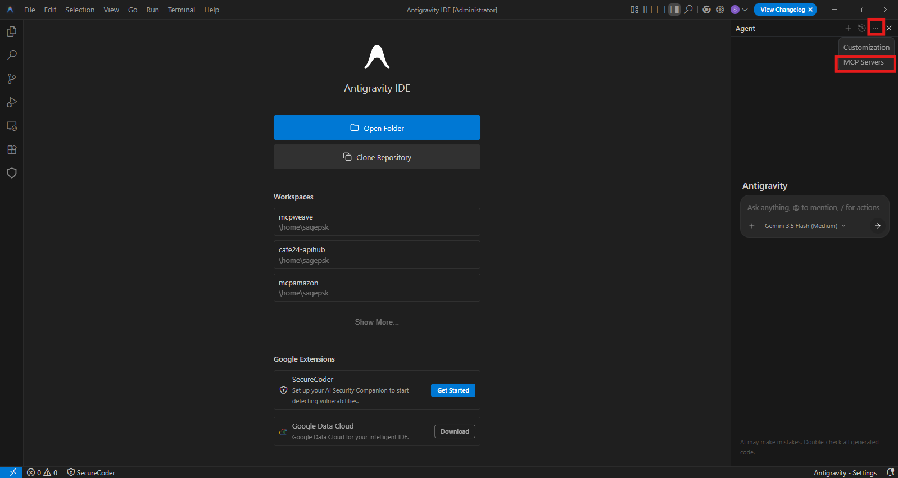Open the Run menu

coord(152,10)
